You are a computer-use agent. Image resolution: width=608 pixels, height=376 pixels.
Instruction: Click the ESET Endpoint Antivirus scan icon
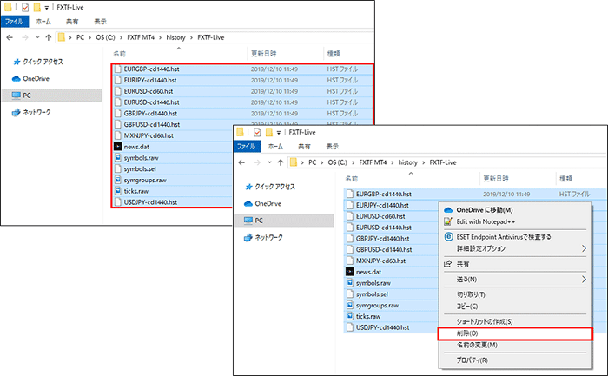pyautogui.click(x=448, y=236)
